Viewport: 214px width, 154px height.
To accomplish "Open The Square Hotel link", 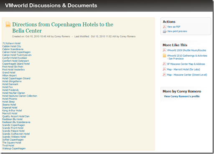I will [x=12, y=142].
